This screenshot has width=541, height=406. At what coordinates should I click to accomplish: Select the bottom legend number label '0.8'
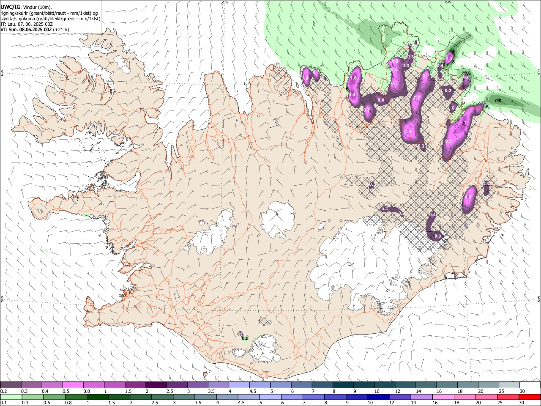68,403
